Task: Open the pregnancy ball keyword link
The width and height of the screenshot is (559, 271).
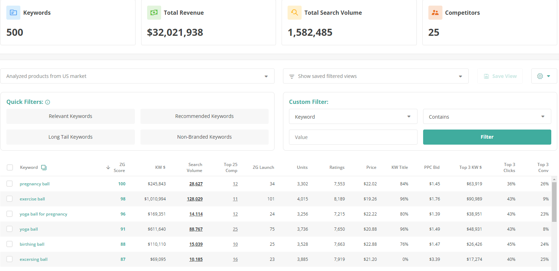Action: pyautogui.click(x=34, y=184)
